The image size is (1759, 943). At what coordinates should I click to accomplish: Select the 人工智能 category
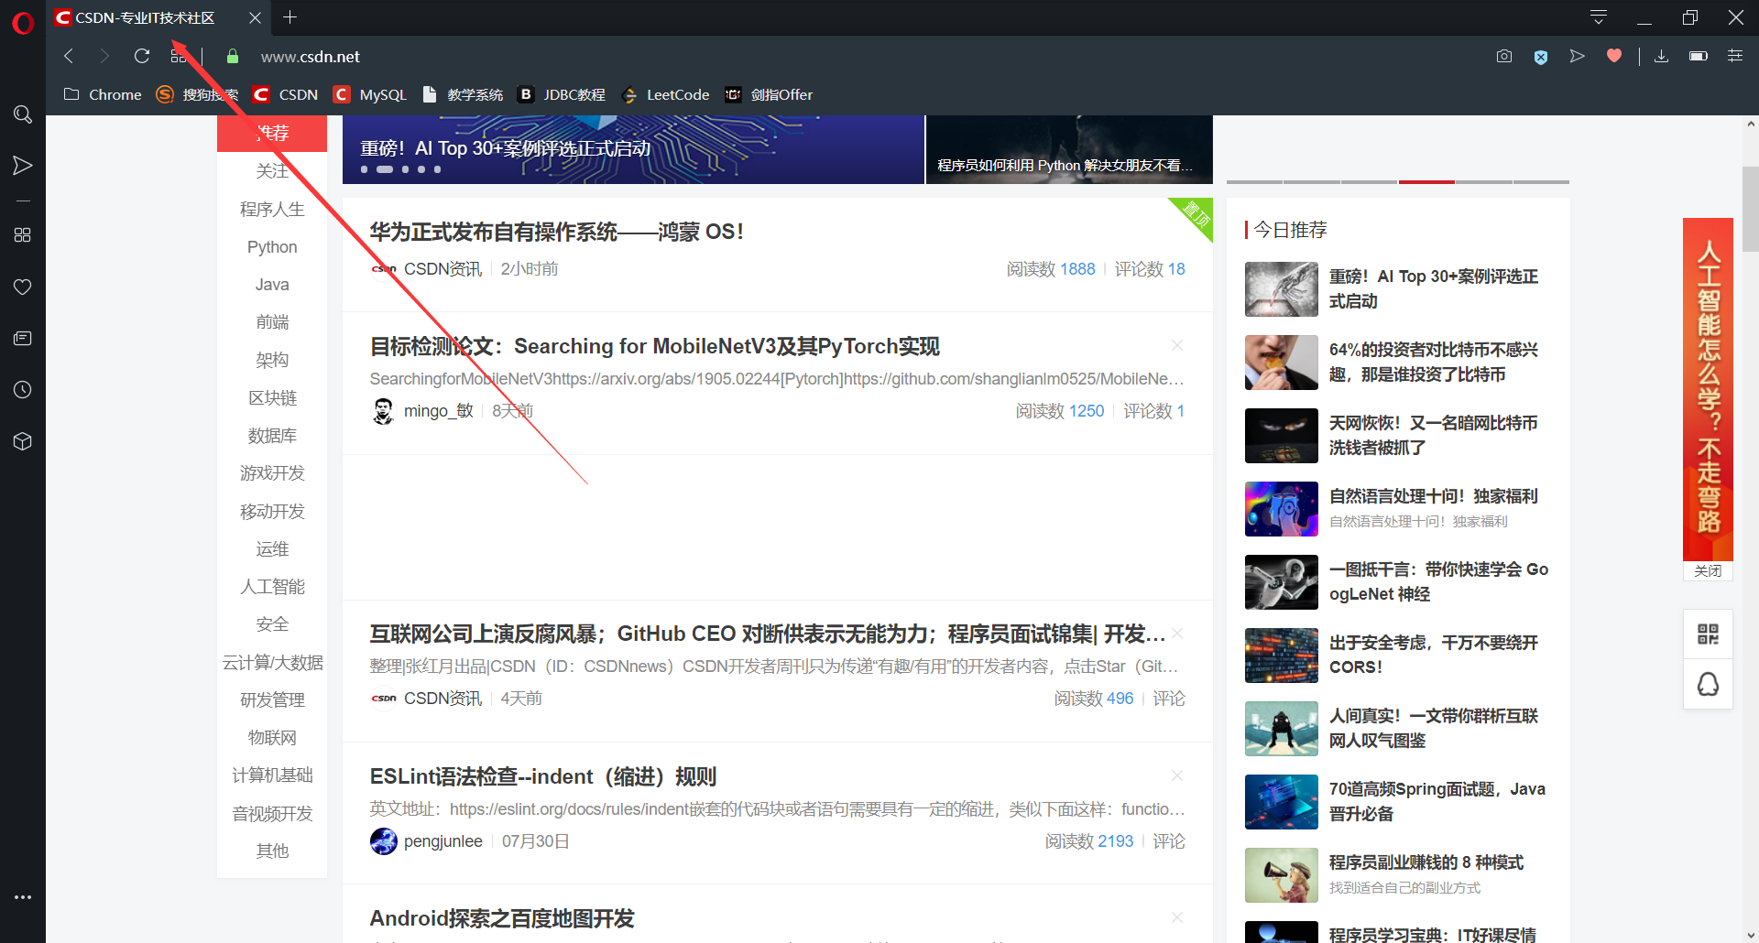[x=272, y=587]
